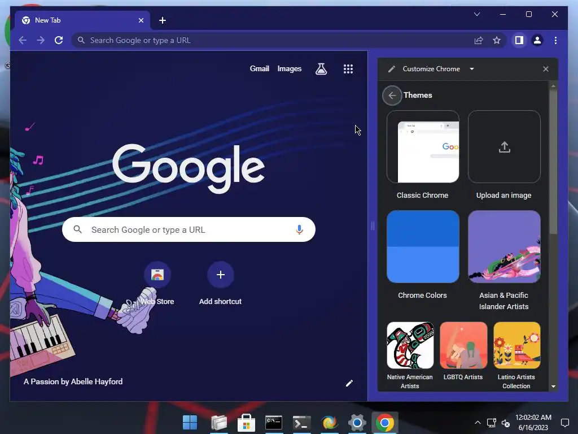Click the side panel resize handle
Image resolution: width=578 pixels, height=434 pixels.
point(373,226)
